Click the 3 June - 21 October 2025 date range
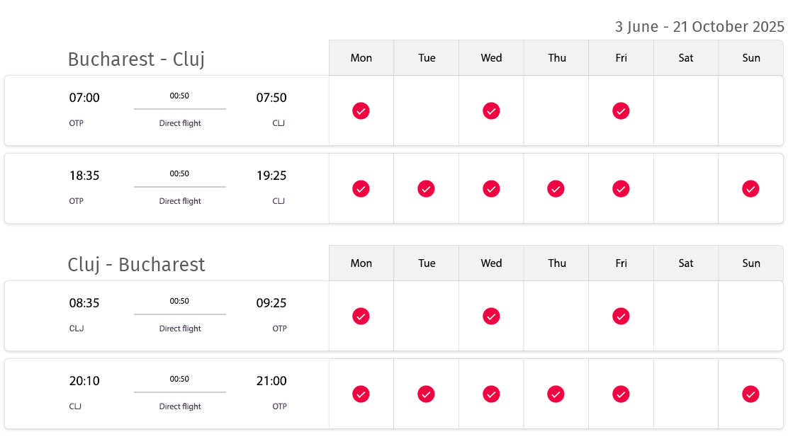 click(x=699, y=27)
